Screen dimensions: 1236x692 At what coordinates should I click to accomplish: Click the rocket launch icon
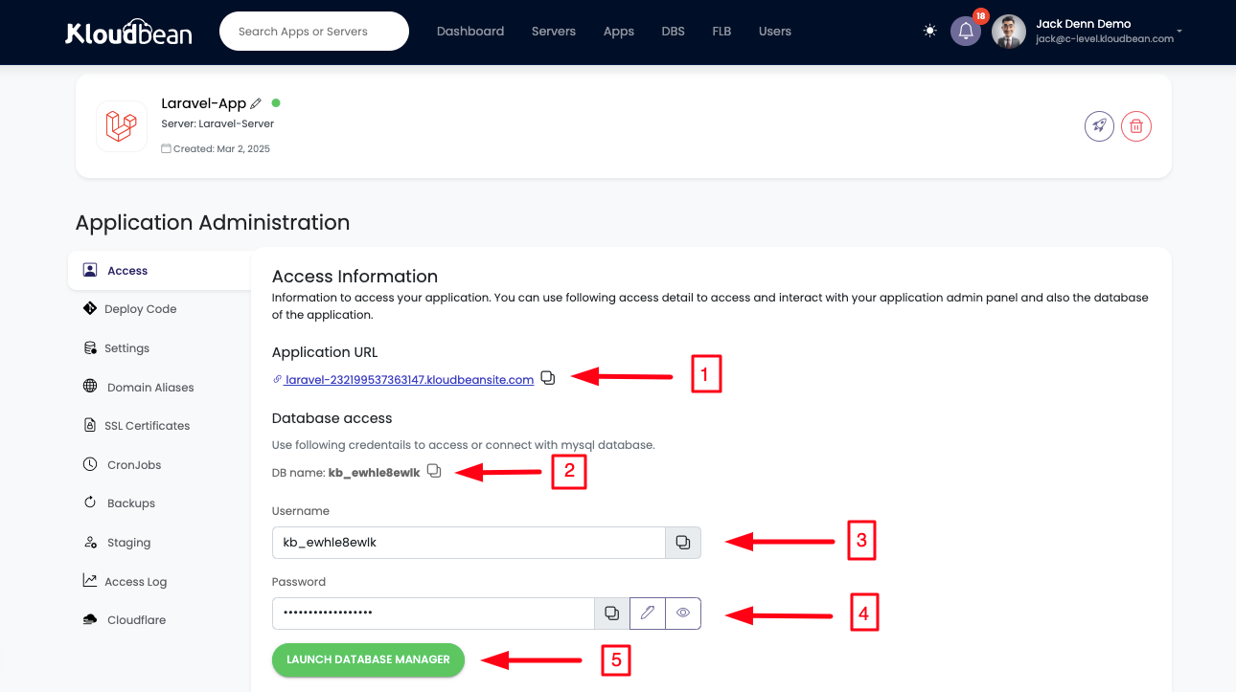(1099, 125)
